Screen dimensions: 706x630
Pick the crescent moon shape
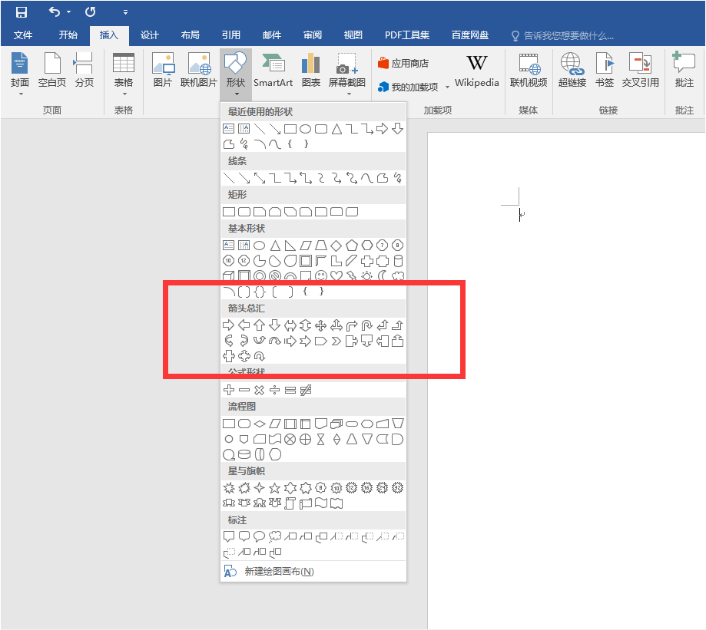(x=382, y=276)
